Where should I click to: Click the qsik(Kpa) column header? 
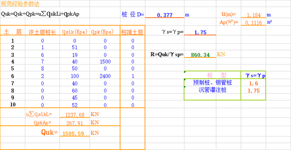click(75, 32)
